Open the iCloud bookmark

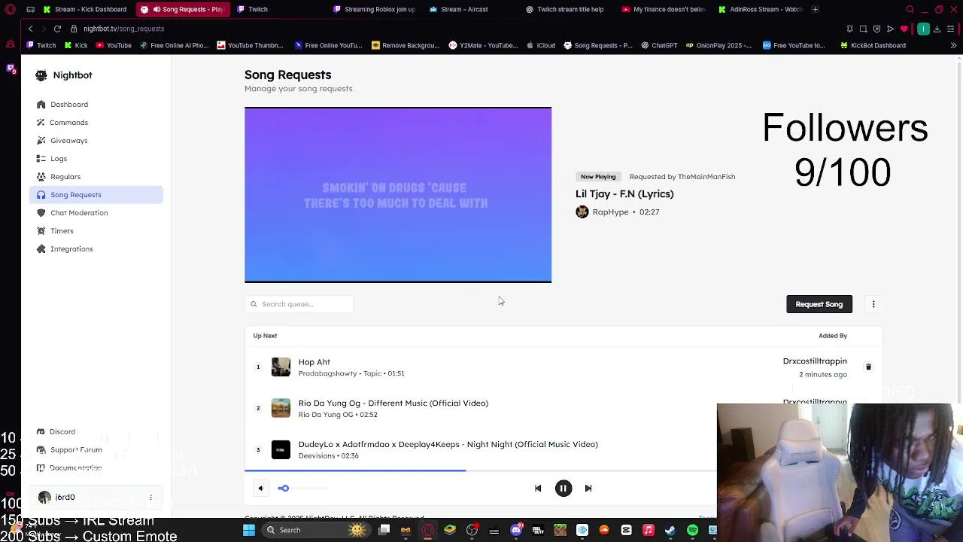(540, 45)
